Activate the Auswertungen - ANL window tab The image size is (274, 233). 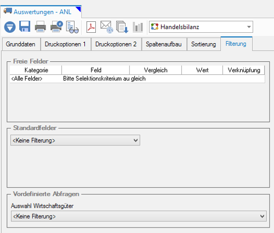pos(41,11)
